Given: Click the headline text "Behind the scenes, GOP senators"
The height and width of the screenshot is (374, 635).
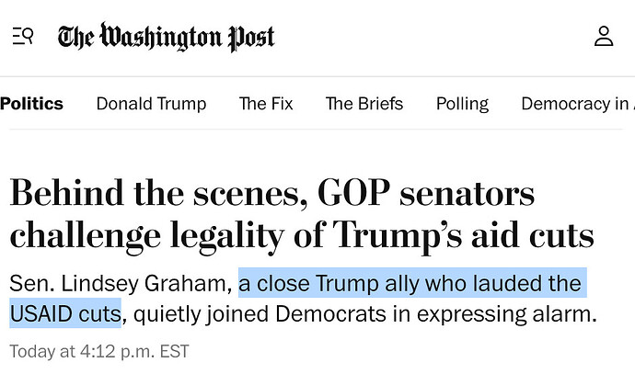Looking at the screenshot, I should (x=272, y=193).
